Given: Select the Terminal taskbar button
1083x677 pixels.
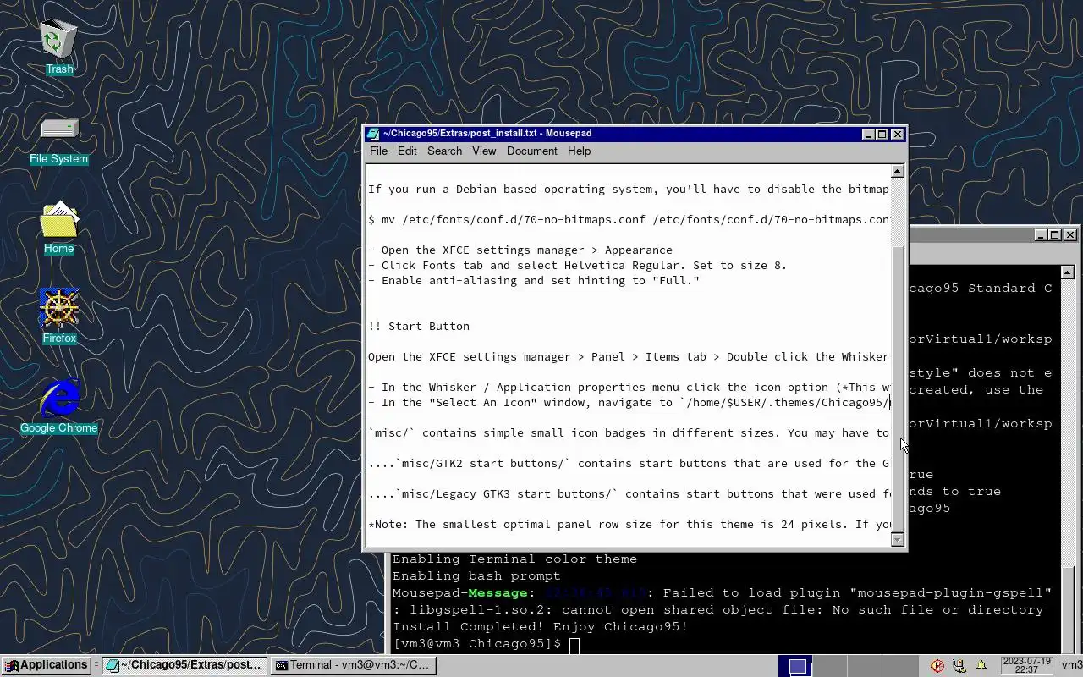Looking at the screenshot, I should coord(354,665).
